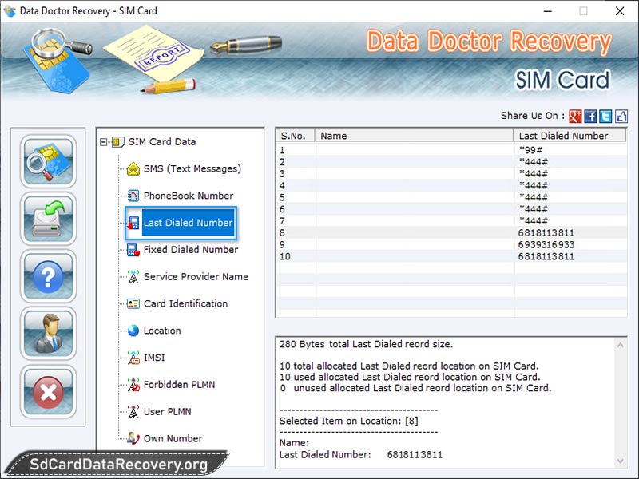The height and width of the screenshot is (479, 639).
Task: Click the red X exit icon
Action: click(48, 391)
